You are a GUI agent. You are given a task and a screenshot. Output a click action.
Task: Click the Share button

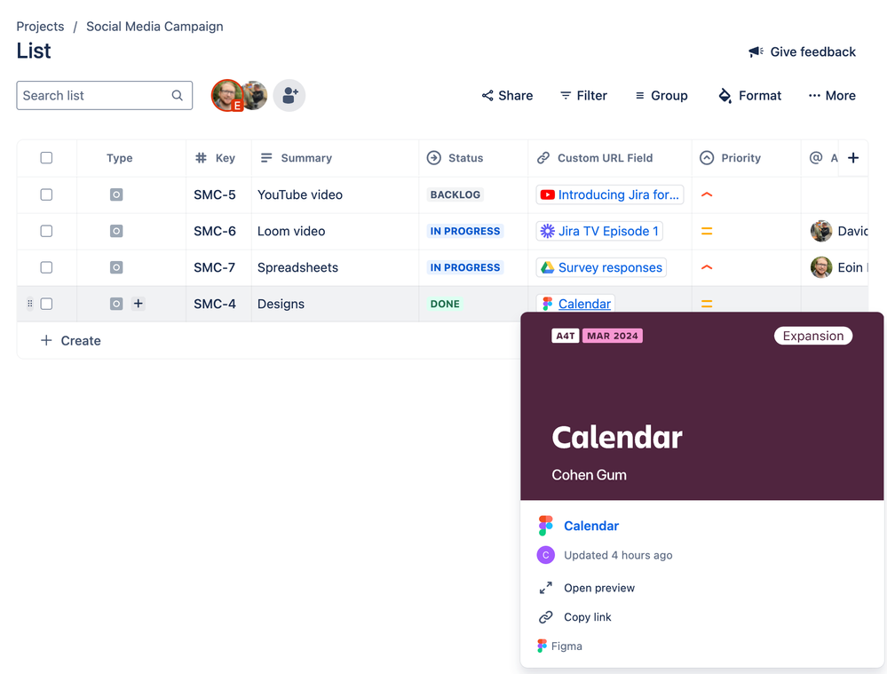click(507, 96)
